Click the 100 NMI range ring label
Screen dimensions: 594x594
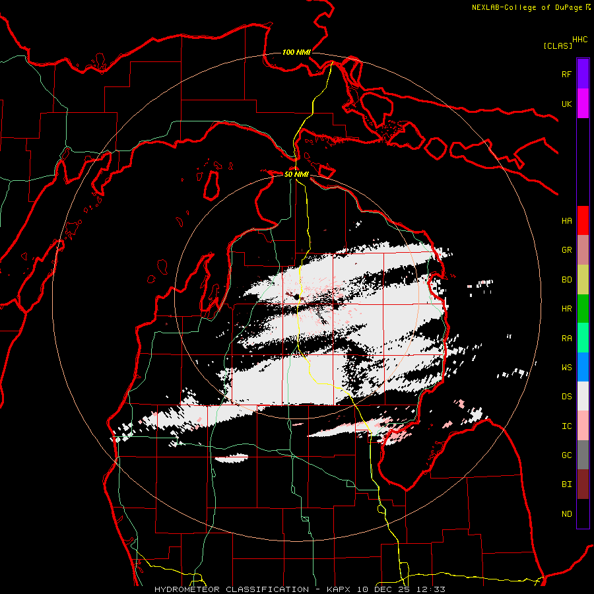pyautogui.click(x=296, y=52)
